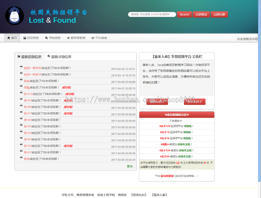Click the 立即注册 registration button
The height and width of the screenshot is (198, 261).
(x=220, y=14)
